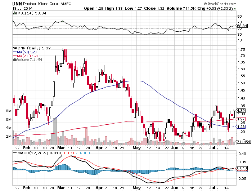Viewport: 252px width, 191px height.
Task: Click the 58.34 RSI value tag on the axis
Action: coord(242,26)
